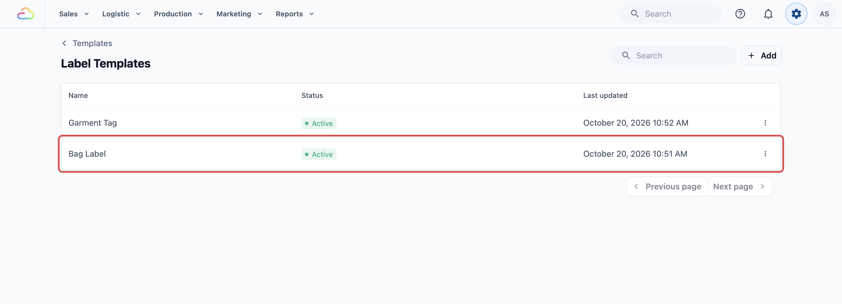This screenshot has width=842, height=304.
Task: Open the settings gear icon
Action: [796, 14]
